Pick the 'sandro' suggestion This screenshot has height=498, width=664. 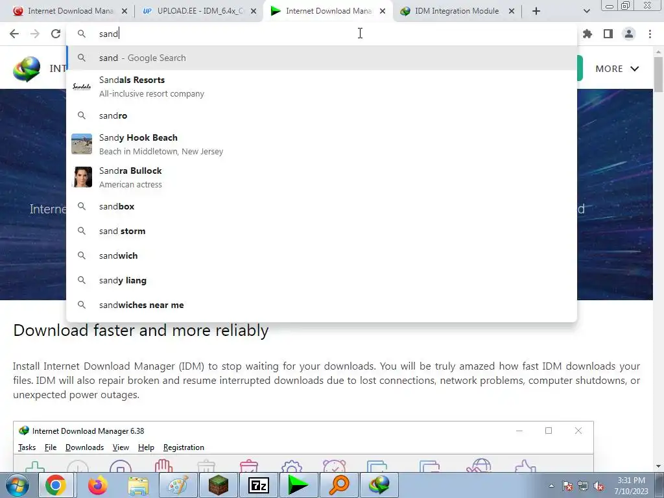(x=322, y=115)
